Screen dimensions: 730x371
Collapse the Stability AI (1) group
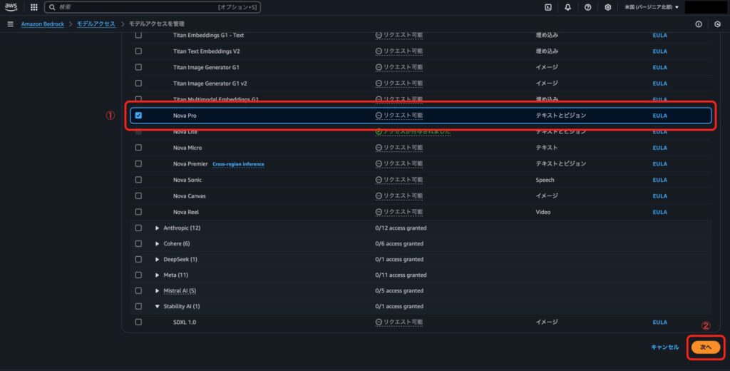pos(158,306)
